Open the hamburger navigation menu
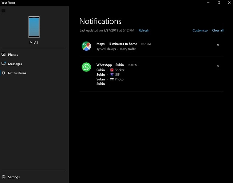Viewport: 233px width, 183px height. [x=4, y=11]
